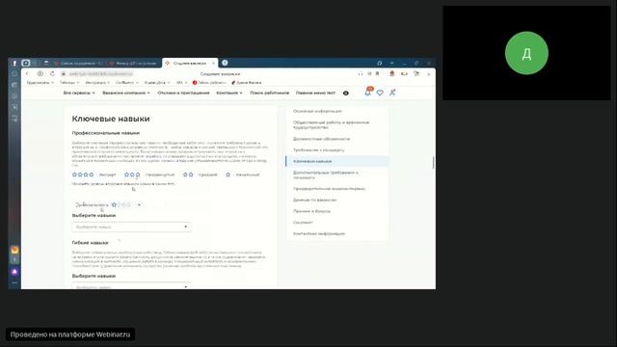
Task: Select the highlighted "Ключевые навыки" sidebar item
Action: [x=337, y=161]
